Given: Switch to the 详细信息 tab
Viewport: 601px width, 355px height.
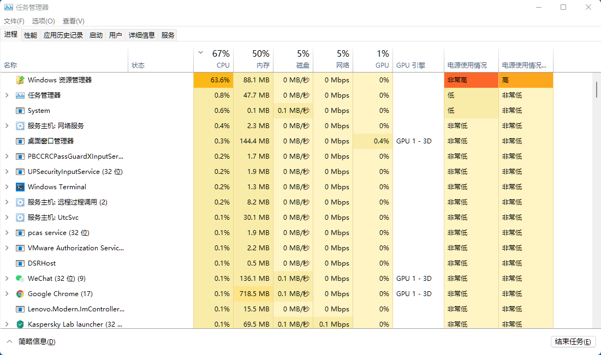Looking at the screenshot, I should pos(142,35).
